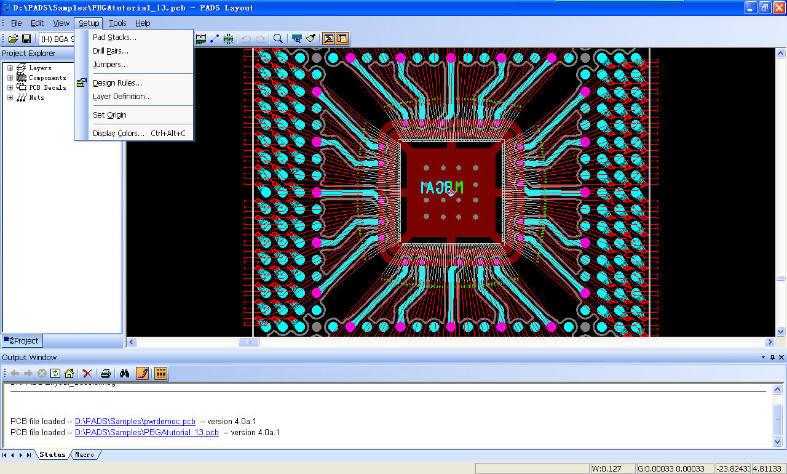Viewport: 787px width, 474px height.
Task: Toggle the Project Explorer toolbar button
Action: point(342,39)
